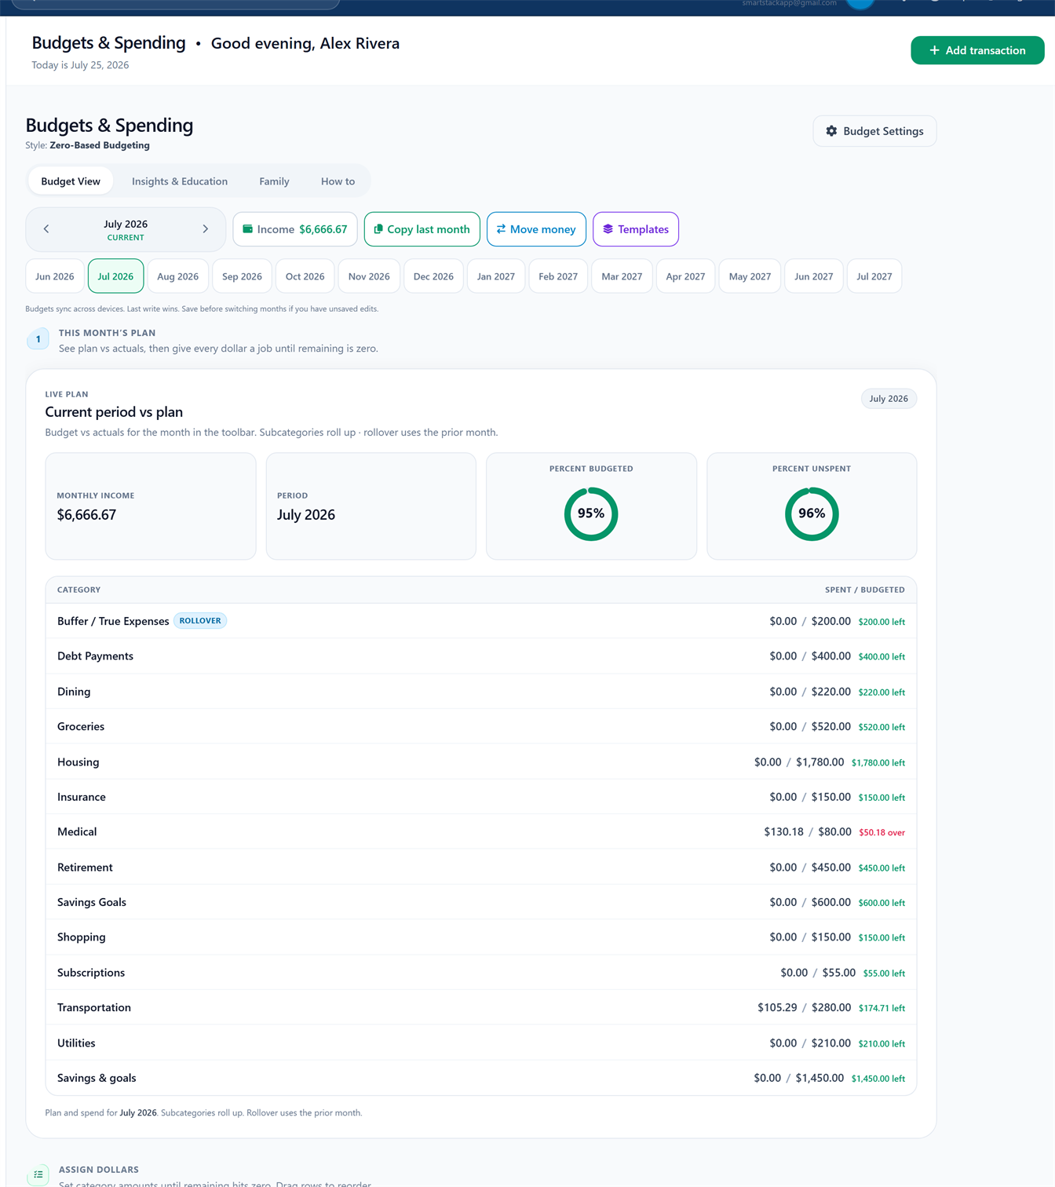Click the Percent Unspent 96% ring
The width and height of the screenshot is (1055, 1187).
tap(812, 513)
